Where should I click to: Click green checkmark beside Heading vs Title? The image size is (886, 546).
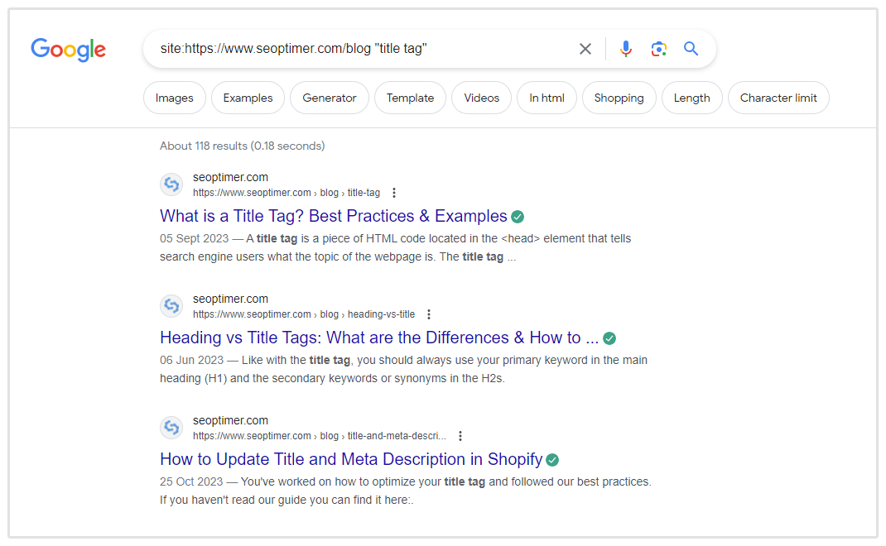pos(609,338)
